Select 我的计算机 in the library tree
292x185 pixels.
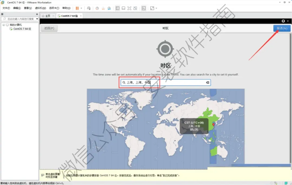pos(16,25)
